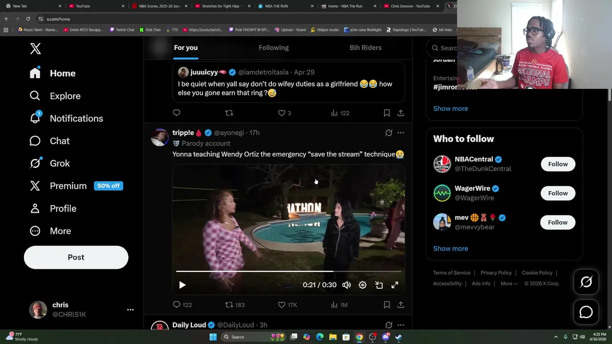This screenshot has width=612, height=344.
Task: Open tripple's profile avatar
Action: [160, 137]
